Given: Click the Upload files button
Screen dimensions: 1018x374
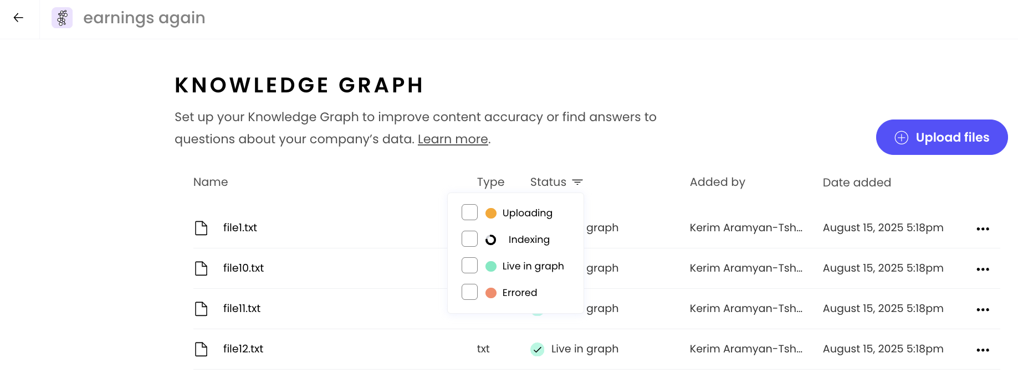Looking at the screenshot, I should click(942, 137).
